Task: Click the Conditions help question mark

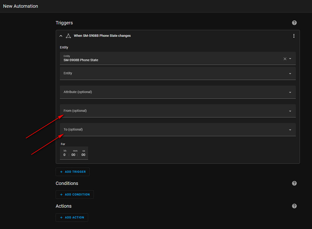Action: [294, 183]
